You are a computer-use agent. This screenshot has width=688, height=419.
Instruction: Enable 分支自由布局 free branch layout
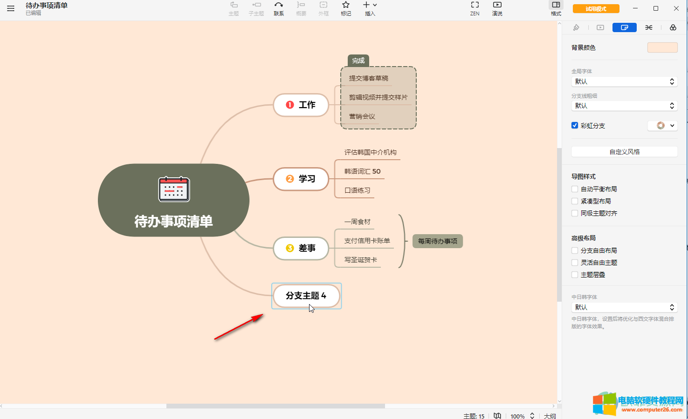tap(575, 250)
